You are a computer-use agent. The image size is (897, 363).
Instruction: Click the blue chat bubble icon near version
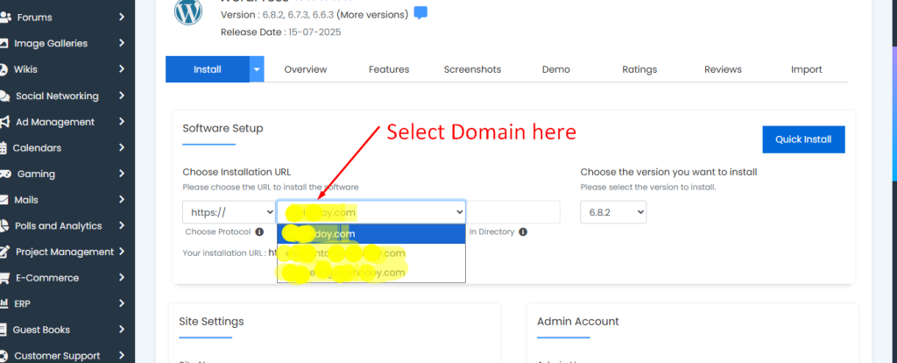point(421,13)
